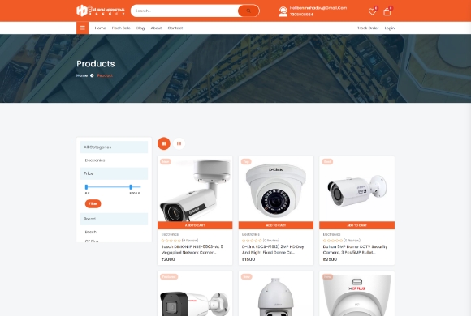
Task: Click the ₹2000 price text
Action: point(168,259)
